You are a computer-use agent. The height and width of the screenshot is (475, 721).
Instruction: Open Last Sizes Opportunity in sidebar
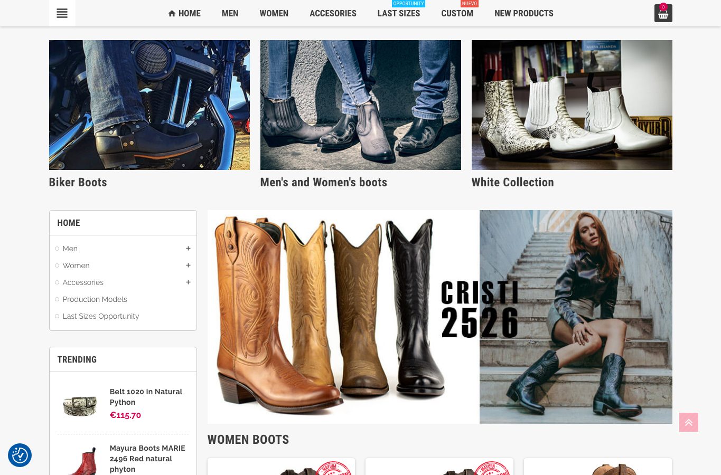point(100,316)
